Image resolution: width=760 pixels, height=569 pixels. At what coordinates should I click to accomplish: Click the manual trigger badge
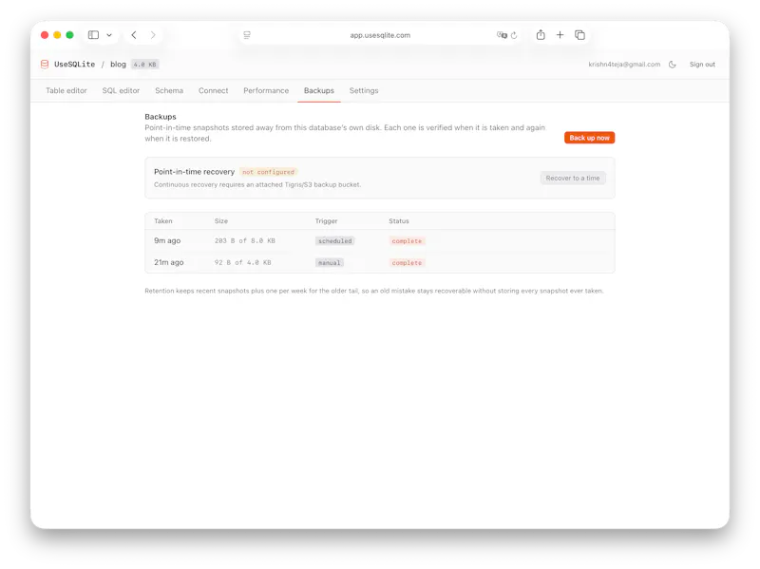pyautogui.click(x=329, y=263)
